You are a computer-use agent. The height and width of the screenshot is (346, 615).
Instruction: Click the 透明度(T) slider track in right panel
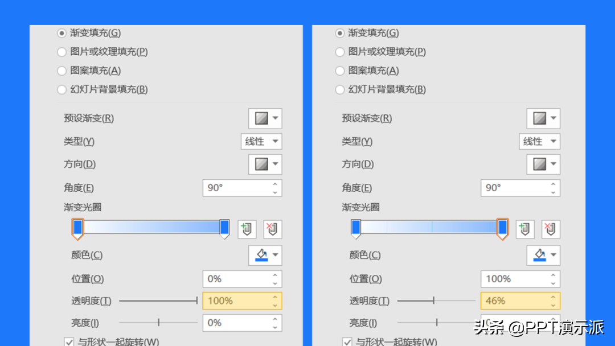(x=436, y=300)
